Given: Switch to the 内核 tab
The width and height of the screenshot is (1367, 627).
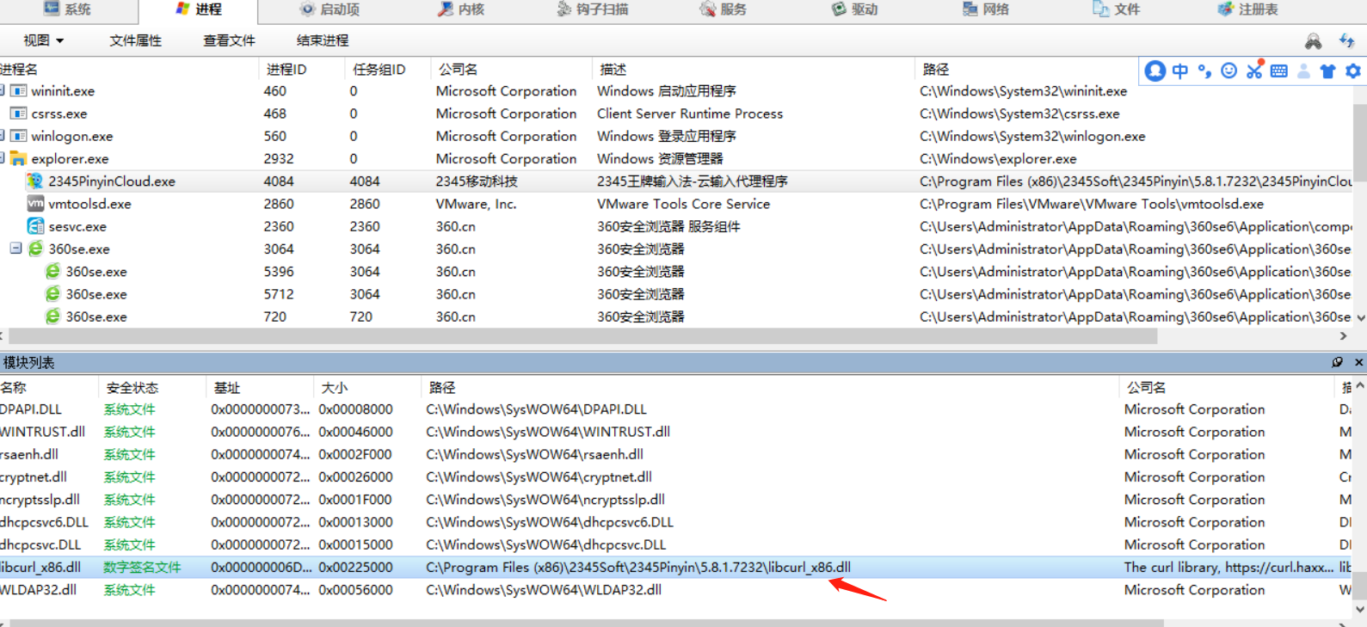Looking at the screenshot, I should point(461,9).
